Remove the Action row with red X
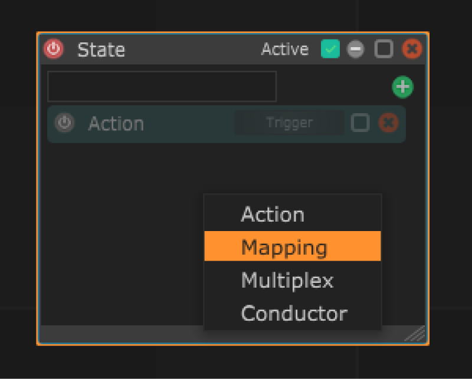The height and width of the screenshot is (379, 472). 388,123
